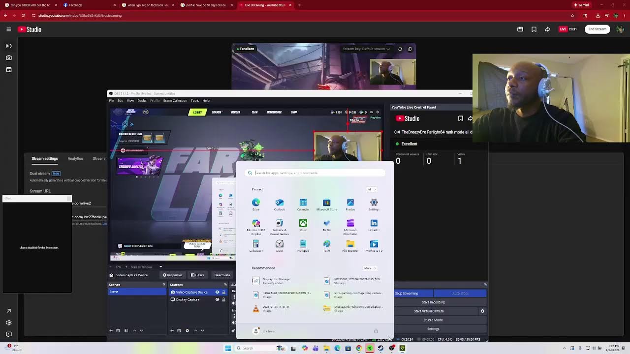Viewport: 630px width, 354px height.
Task: Open the OBS File menu
Action: coord(112,101)
